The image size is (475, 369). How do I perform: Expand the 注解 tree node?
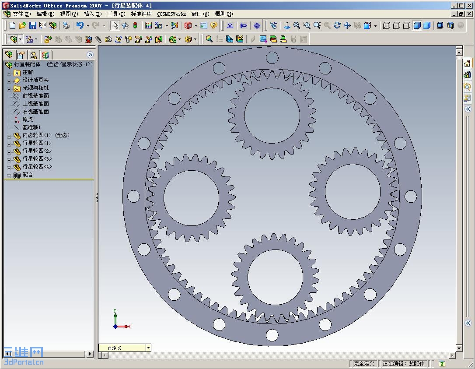pyautogui.click(x=9, y=74)
